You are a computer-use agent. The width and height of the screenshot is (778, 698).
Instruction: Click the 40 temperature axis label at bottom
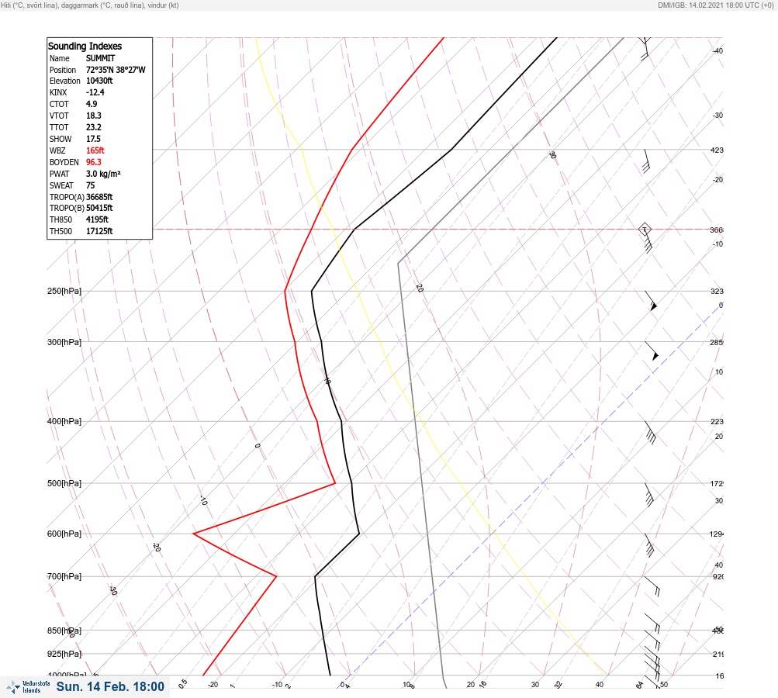(x=600, y=685)
